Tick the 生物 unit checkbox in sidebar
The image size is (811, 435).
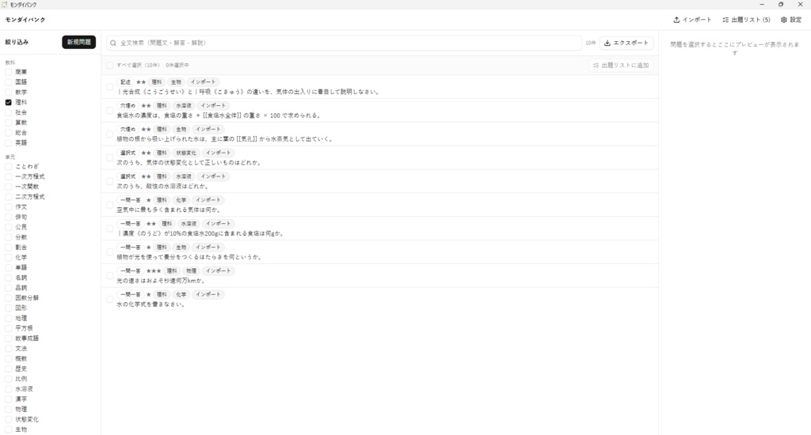click(x=8, y=429)
